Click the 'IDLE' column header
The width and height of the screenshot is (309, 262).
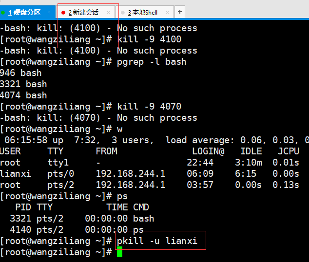(251, 151)
